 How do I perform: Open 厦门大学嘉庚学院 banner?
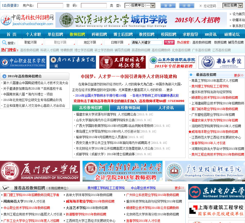click(x=73, y=62)
